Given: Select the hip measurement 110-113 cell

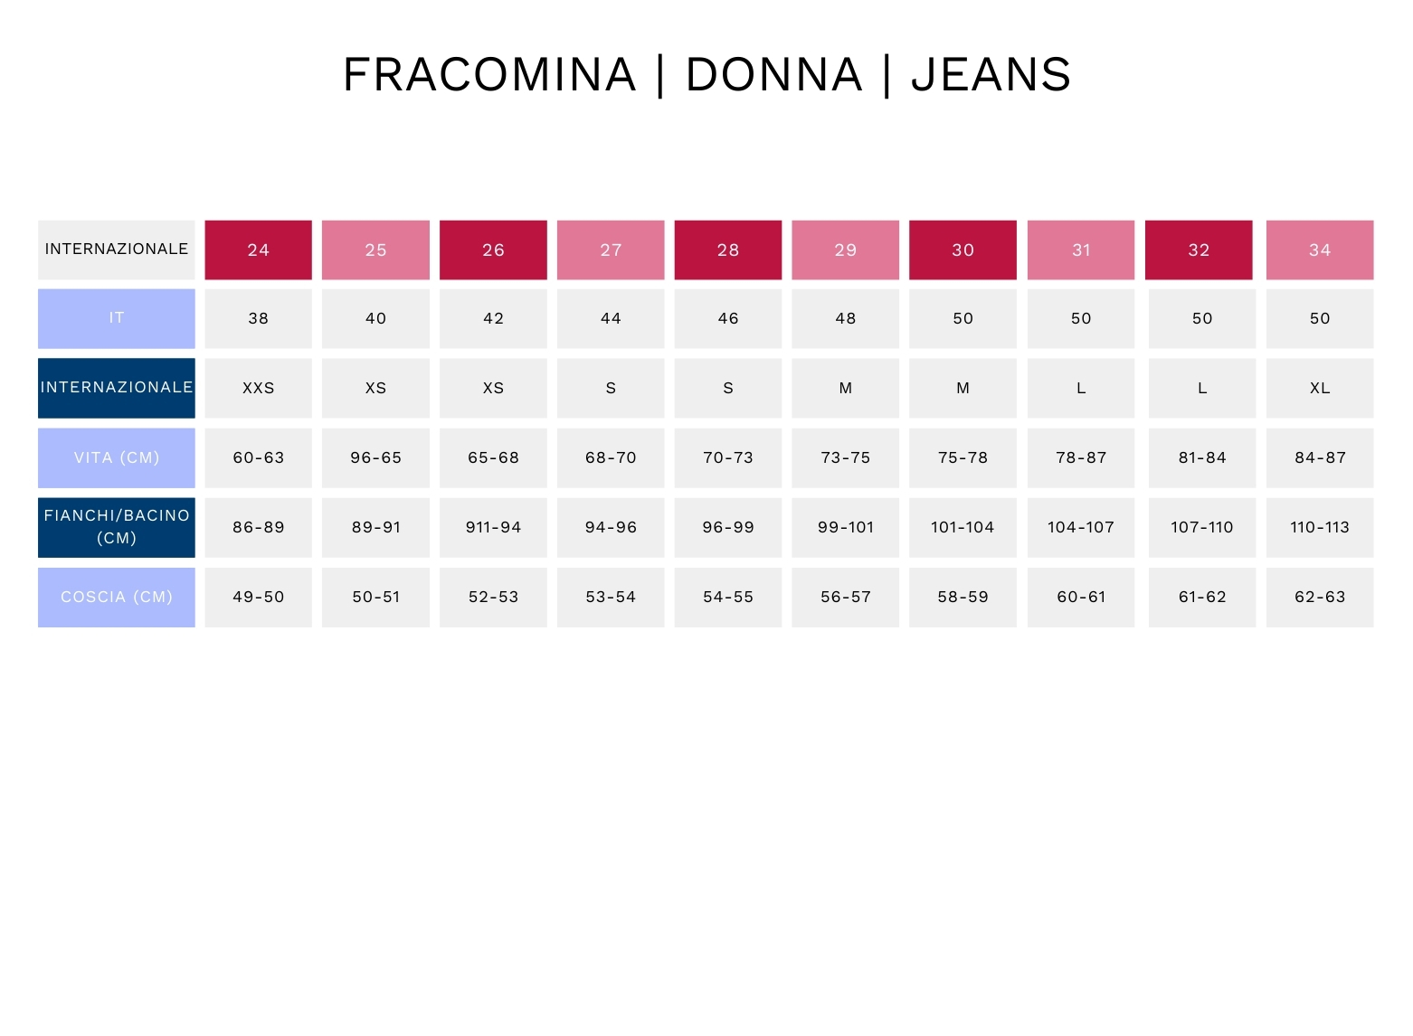Looking at the screenshot, I should 1320,527.
